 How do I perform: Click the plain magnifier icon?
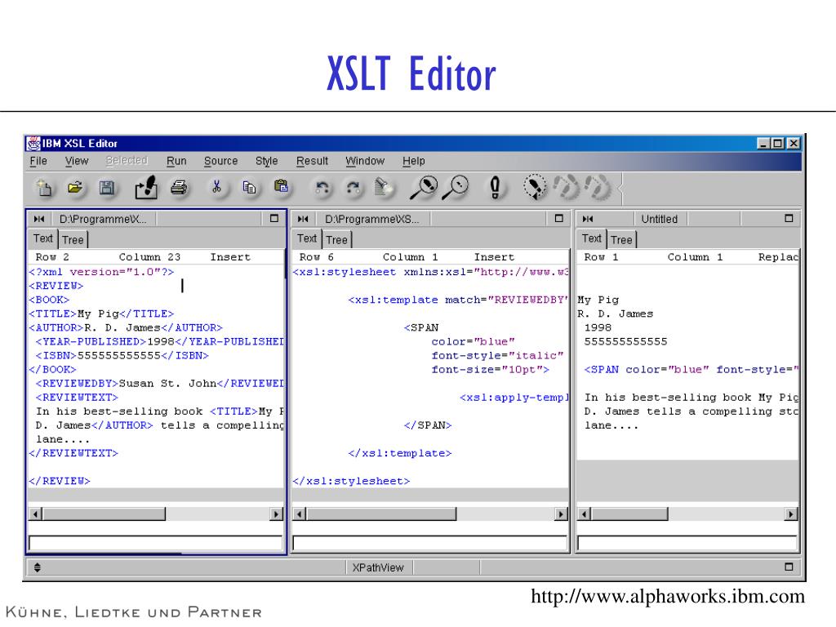tap(456, 188)
